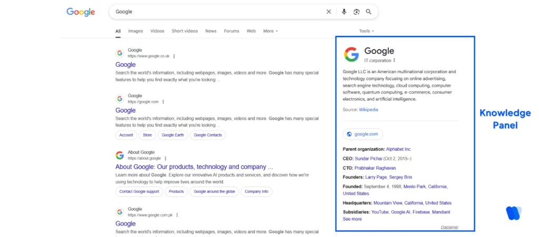Click favicon of google.com result
Screen dimensions: 539x237
coord(119,99)
